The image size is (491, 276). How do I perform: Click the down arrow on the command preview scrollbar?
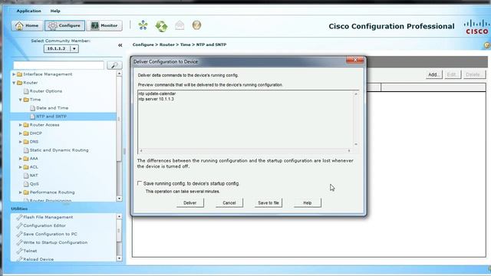356,144
